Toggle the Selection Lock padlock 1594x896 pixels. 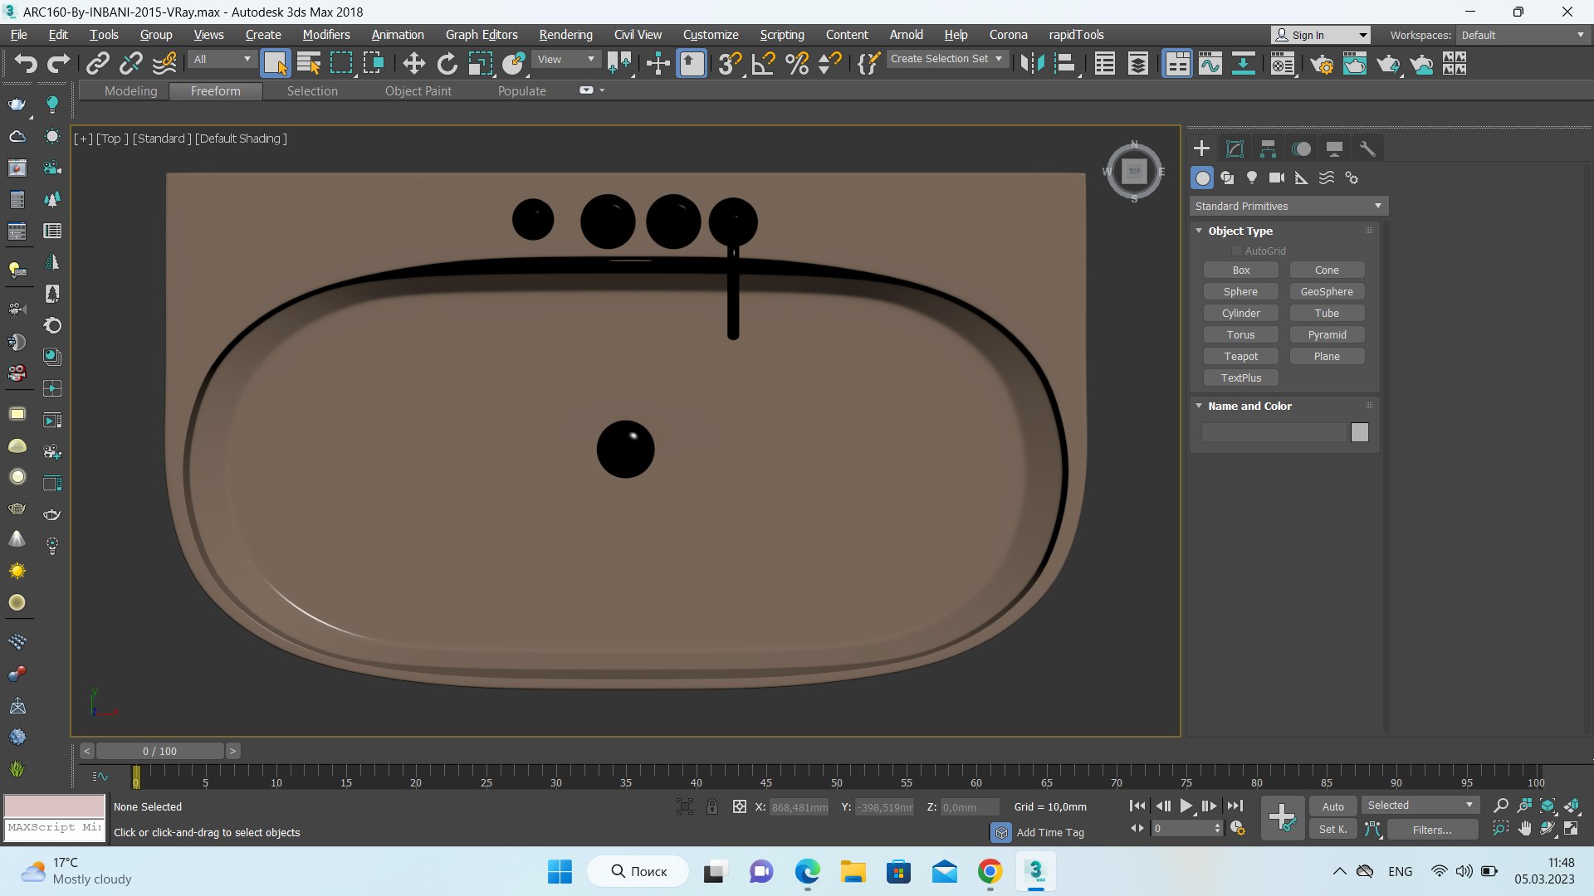pyautogui.click(x=711, y=806)
